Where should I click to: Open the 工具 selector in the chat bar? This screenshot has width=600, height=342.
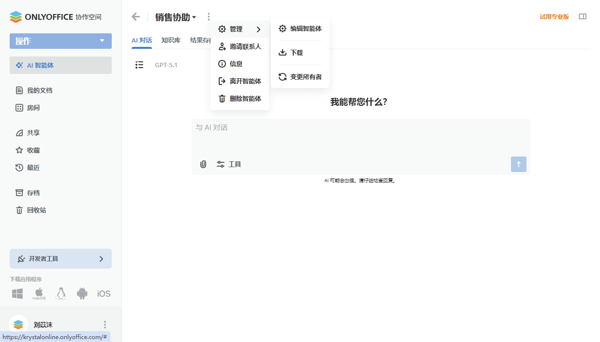point(229,164)
